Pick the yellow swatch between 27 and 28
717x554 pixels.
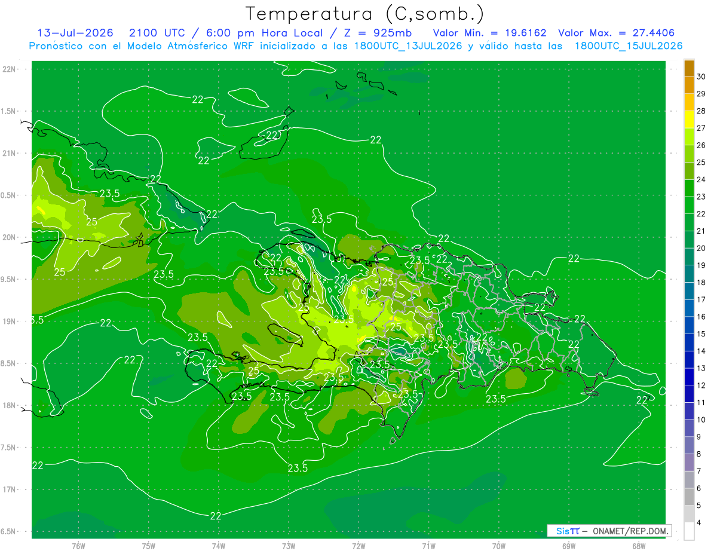[x=689, y=120]
